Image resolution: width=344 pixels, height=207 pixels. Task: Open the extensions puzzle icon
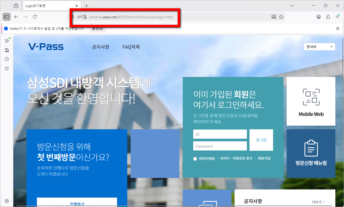point(328,17)
